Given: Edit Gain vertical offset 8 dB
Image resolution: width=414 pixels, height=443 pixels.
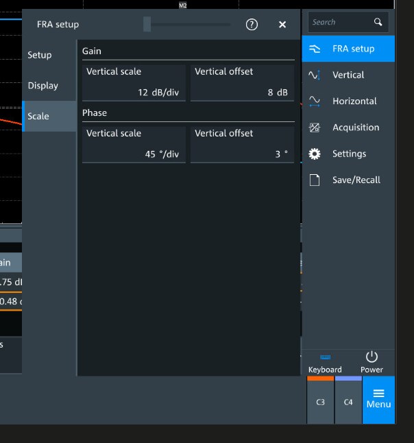Looking at the screenshot, I should (x=243, y=83).
